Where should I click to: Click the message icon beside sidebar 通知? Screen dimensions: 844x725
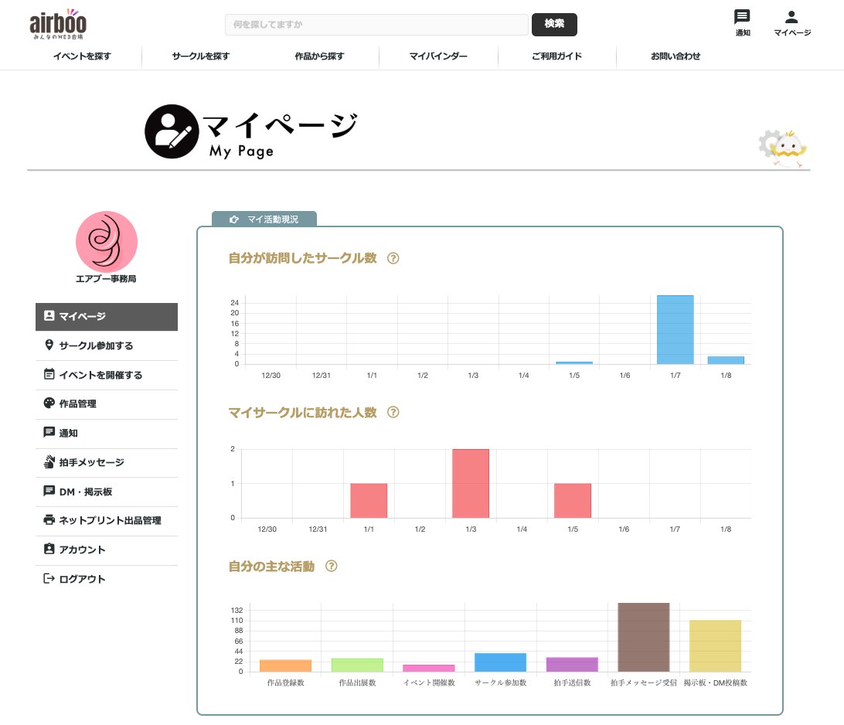click(x=49, y=432)
